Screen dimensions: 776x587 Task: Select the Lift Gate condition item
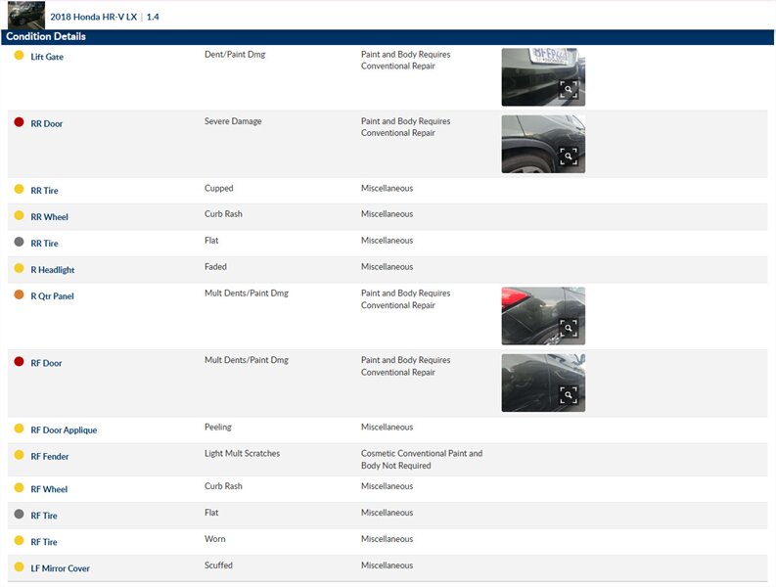point(47,57)
